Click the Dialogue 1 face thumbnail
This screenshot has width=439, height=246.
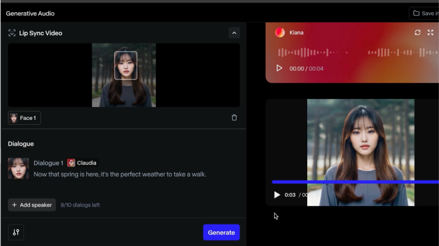click(18, 169)
